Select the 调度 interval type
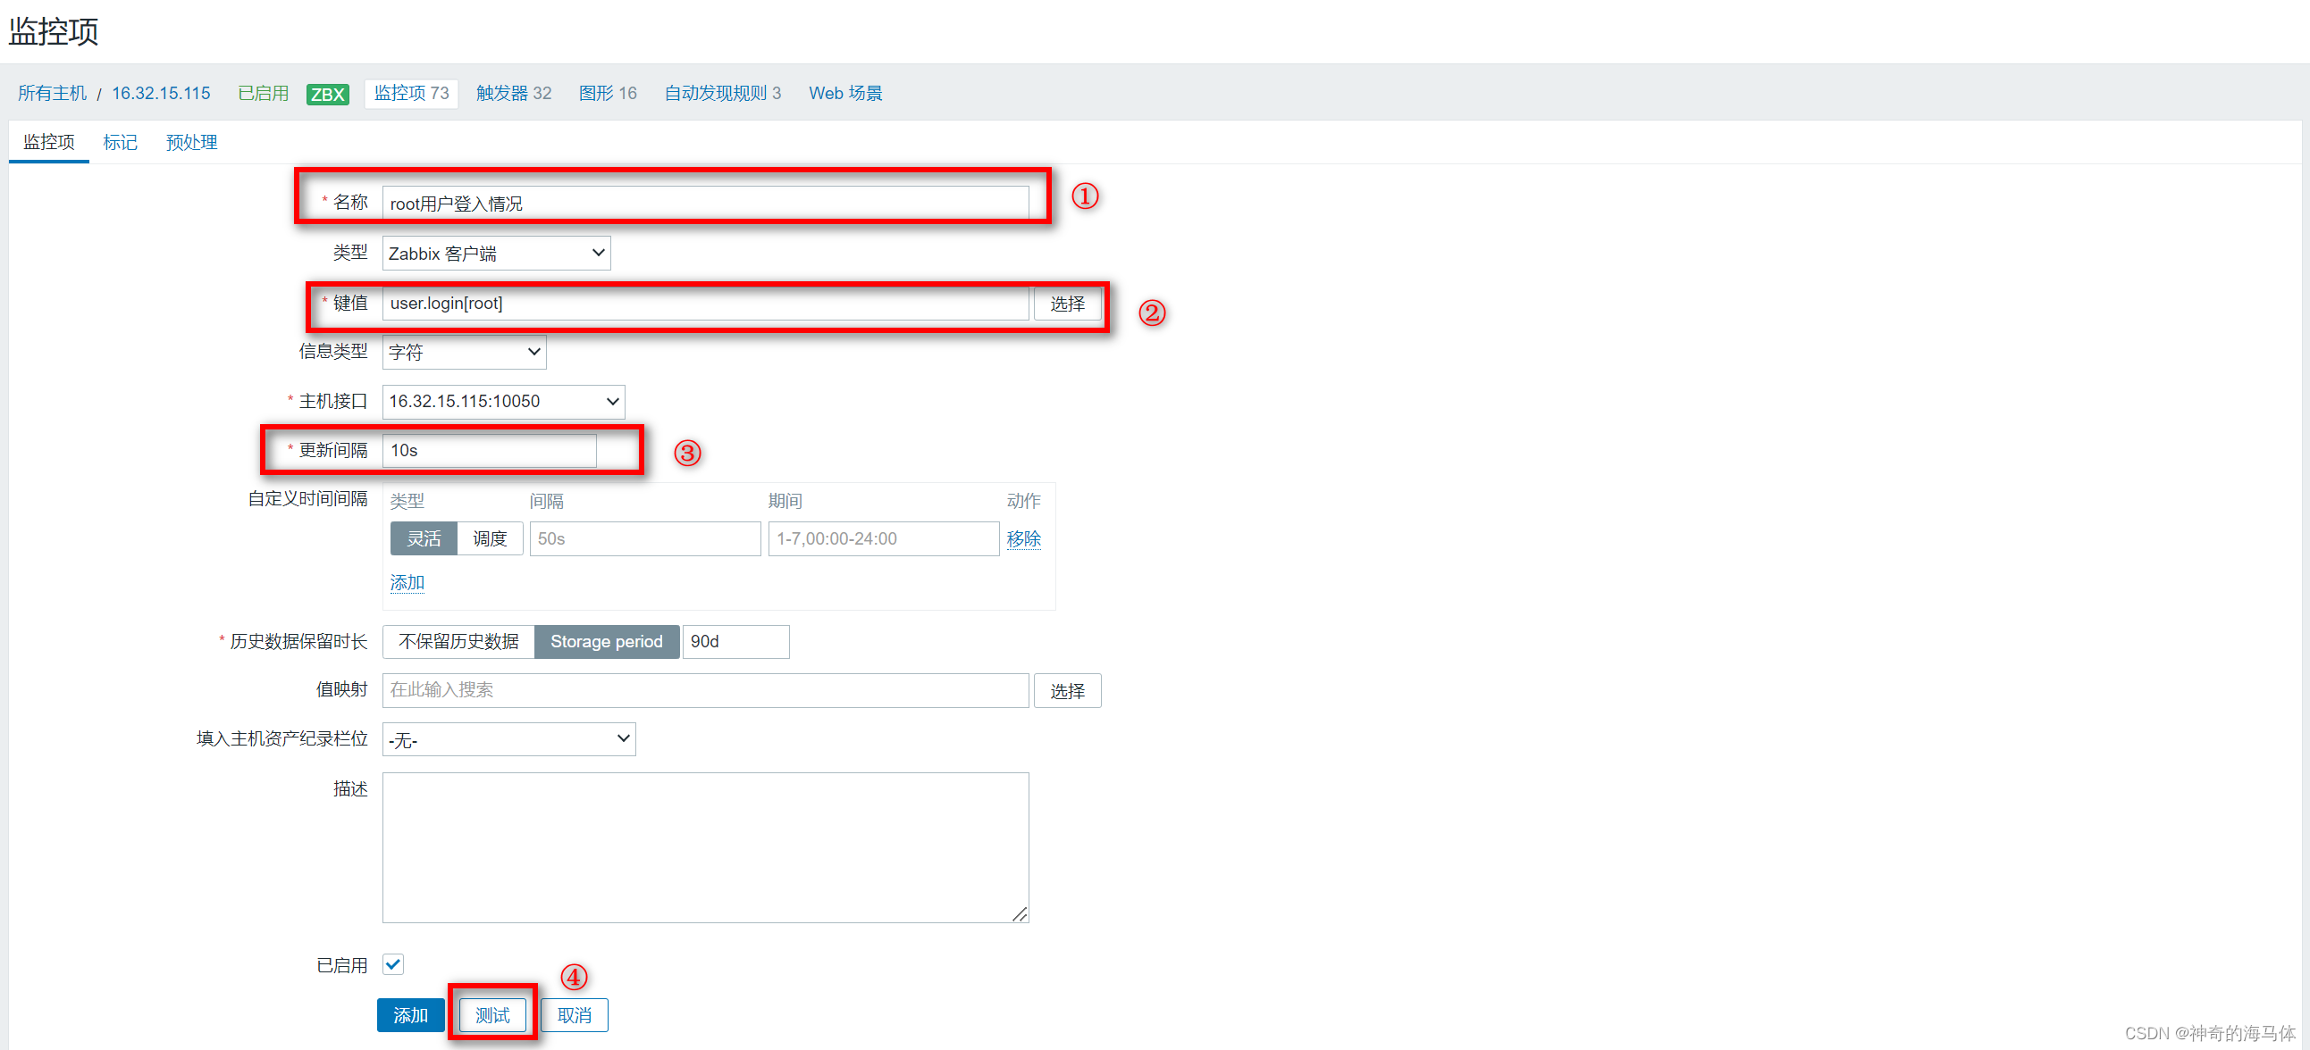 click(x=490, y=538)
